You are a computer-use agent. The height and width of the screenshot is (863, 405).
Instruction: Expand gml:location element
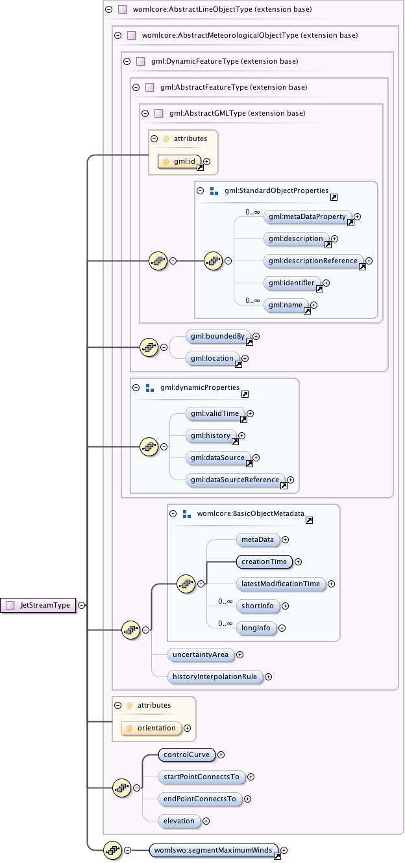[x=245, y=359]
